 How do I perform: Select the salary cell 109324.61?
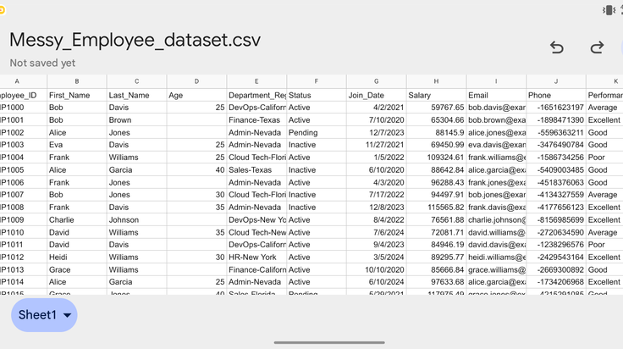[x=436, y=158]
